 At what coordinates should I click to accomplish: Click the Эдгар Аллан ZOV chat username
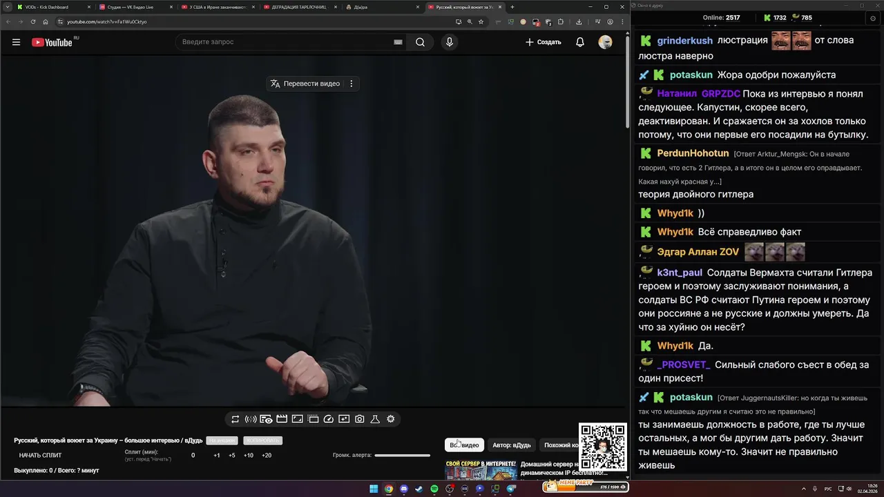698,252
